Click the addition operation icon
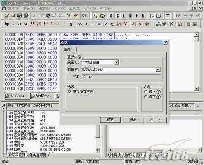This screenshot has height=165, width=204. (86, 24)
